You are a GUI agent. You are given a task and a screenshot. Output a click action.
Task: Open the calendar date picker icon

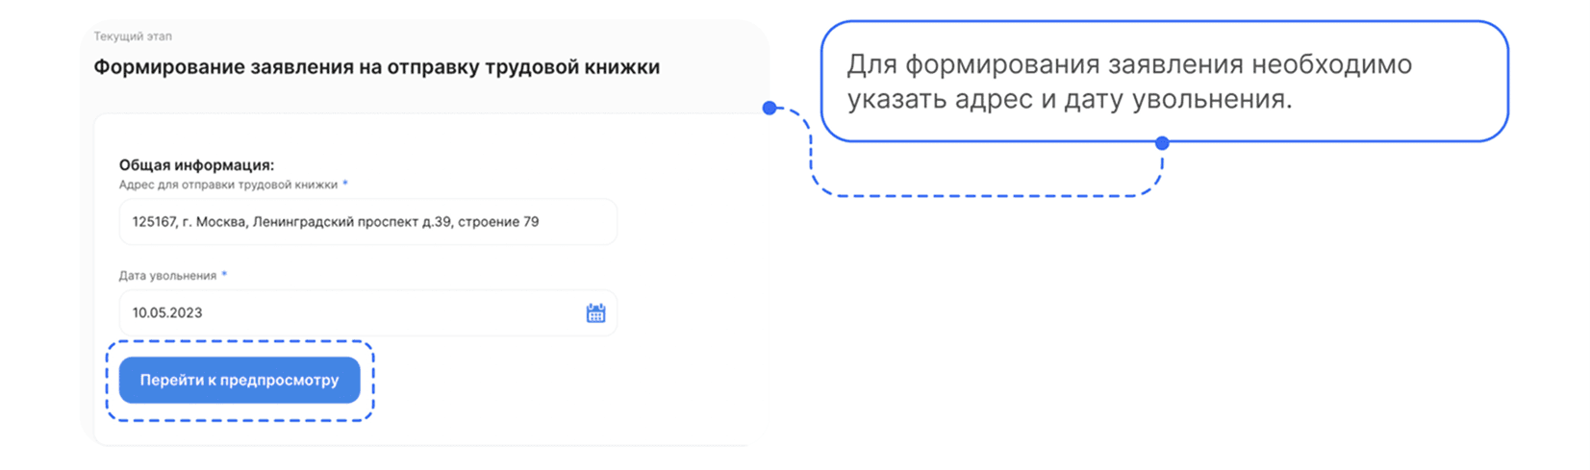pyautogui.click(x=595, y=313)
